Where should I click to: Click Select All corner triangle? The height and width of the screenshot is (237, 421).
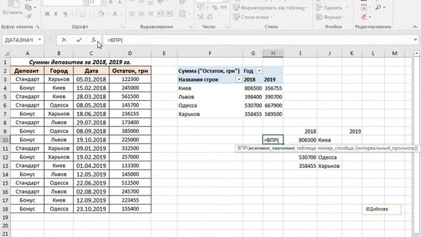pyautogui.click(x=6, y=53)
